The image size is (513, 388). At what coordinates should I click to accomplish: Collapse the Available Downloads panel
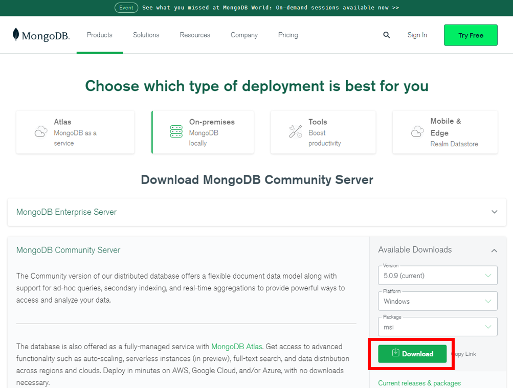click(x=494, y=250)
